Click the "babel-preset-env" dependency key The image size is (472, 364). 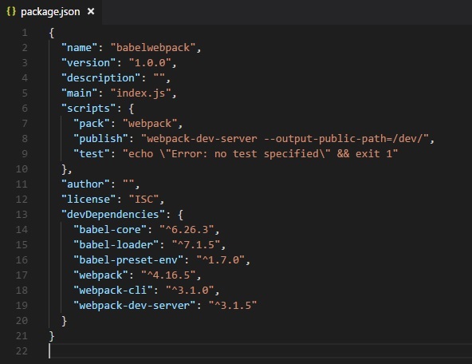pyautogui.click(x=128, y=259)
